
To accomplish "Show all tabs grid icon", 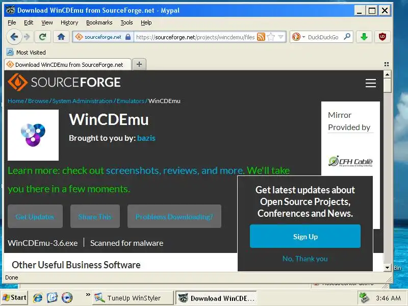I will (387, 64).
